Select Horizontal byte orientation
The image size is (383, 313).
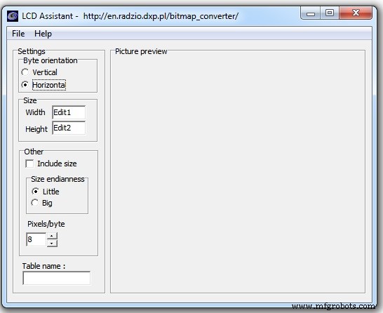coord(25,85)
